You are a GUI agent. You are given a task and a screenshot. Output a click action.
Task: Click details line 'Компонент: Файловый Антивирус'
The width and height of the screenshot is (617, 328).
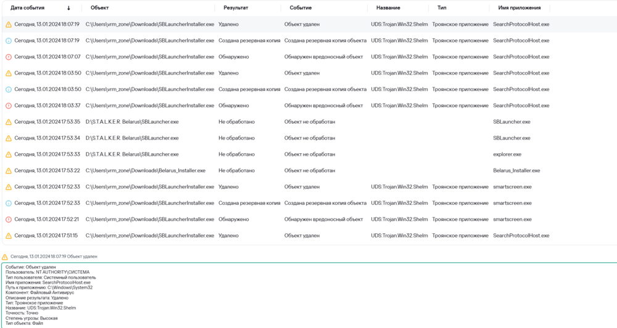[39, 293]
